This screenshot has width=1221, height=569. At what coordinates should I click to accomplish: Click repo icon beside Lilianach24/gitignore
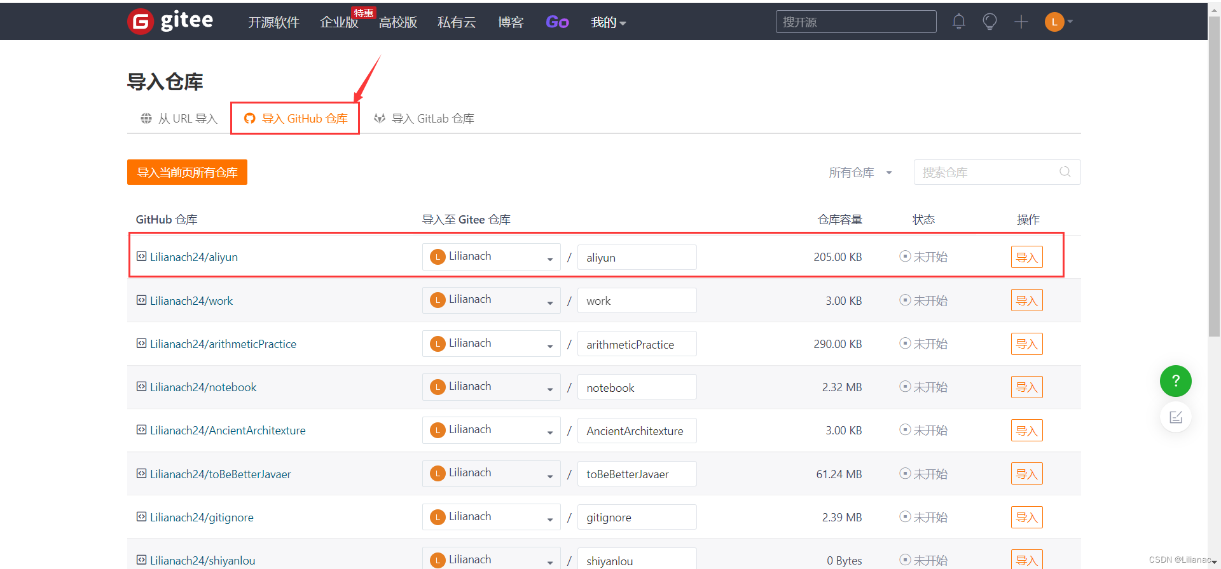pos(141,516)
